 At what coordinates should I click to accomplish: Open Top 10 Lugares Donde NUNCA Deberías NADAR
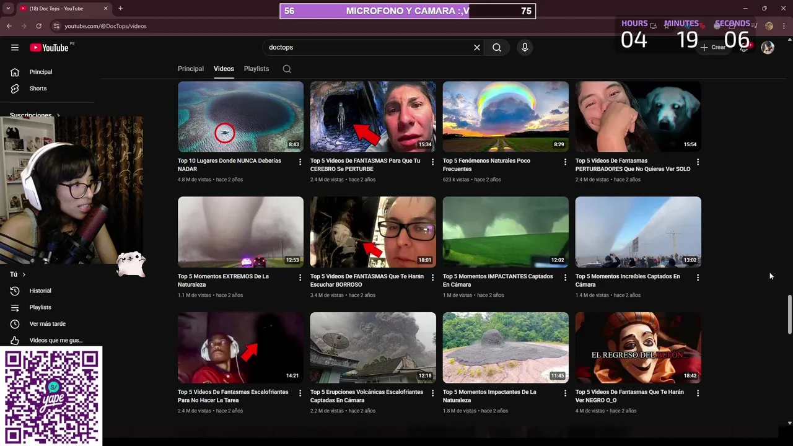(229, 165)
